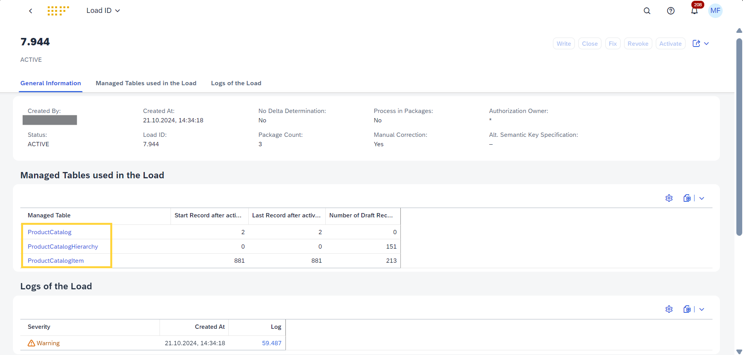Click the scroll down arrow of page scrollbar
The width and height of the screenshot is (743, 355).
tap(739, 352)
